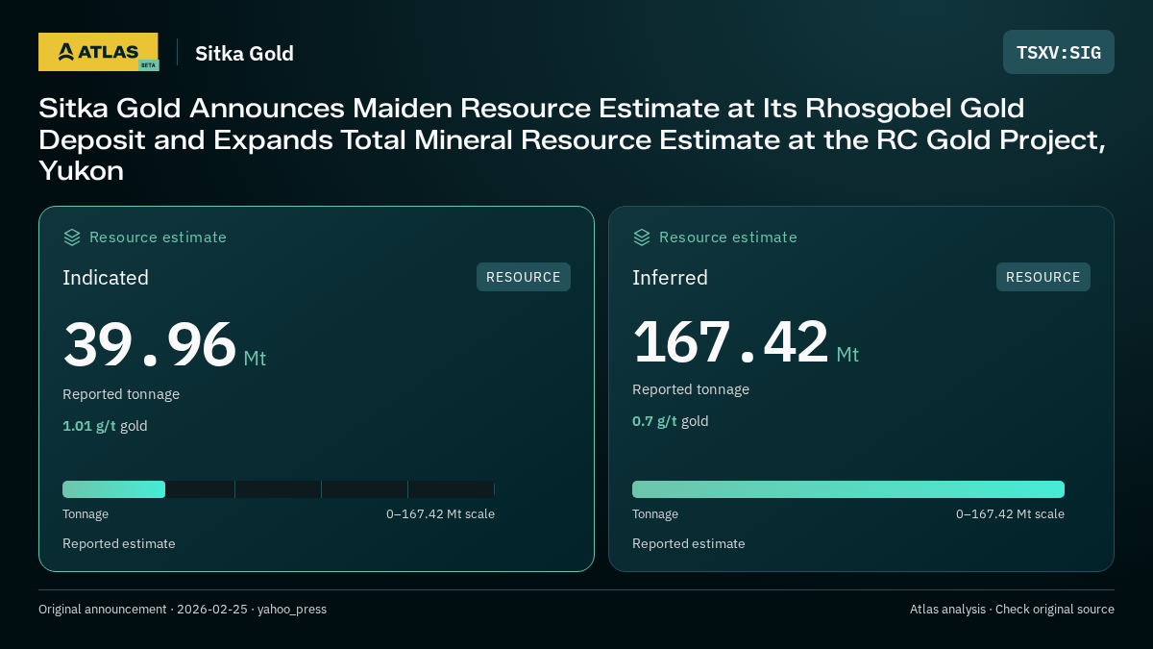Click the '0.7 g/t gold' grade text

[x=671, y=421]
